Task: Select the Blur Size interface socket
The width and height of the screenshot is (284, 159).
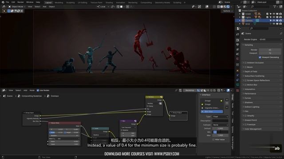Action: point(212,112)
